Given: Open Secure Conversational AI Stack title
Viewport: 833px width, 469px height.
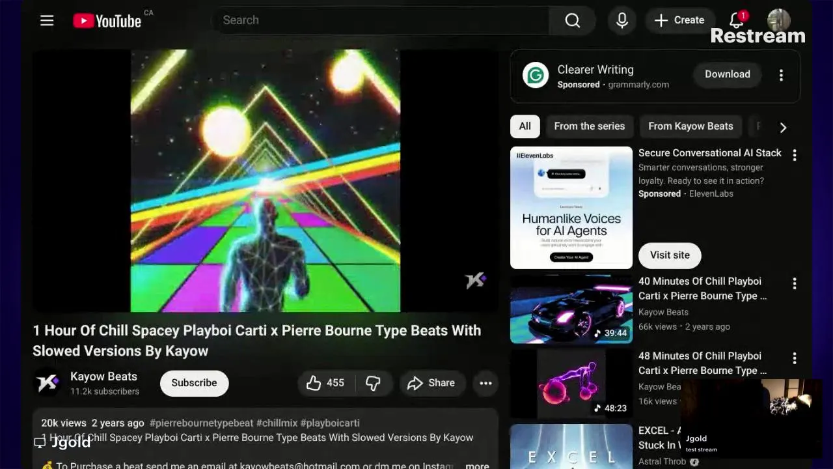Looking at the screenshot, I should (710, 152).
